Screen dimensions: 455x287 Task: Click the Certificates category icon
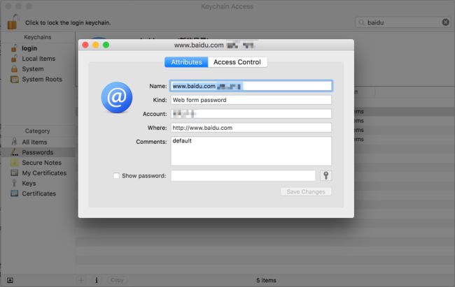pos(14,193)
